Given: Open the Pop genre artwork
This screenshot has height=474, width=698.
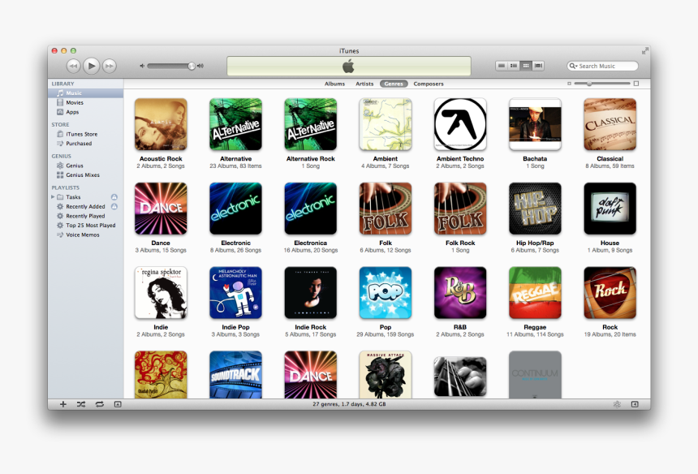Looking at the screenshot, I should pyautogui.click(x=386, y=292).
